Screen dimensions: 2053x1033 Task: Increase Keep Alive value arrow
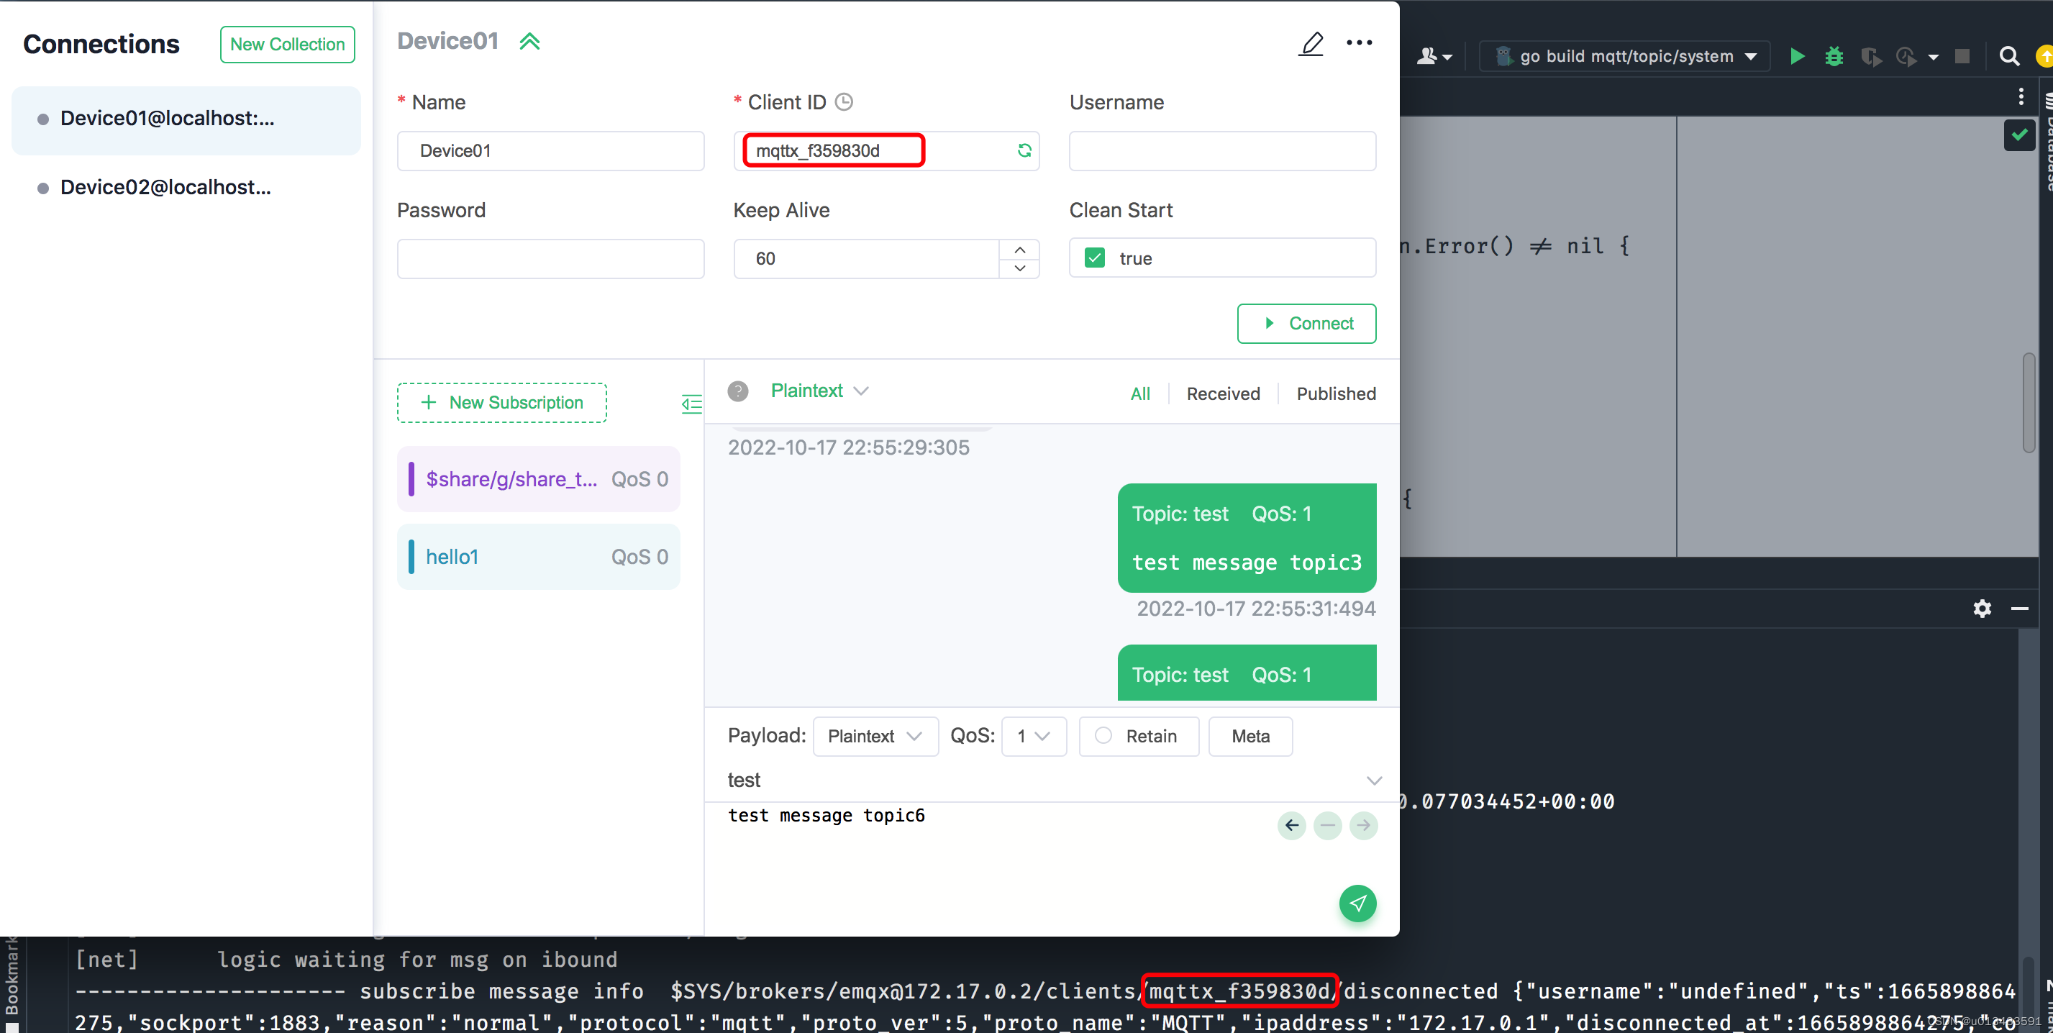(x=1019, y=250)
